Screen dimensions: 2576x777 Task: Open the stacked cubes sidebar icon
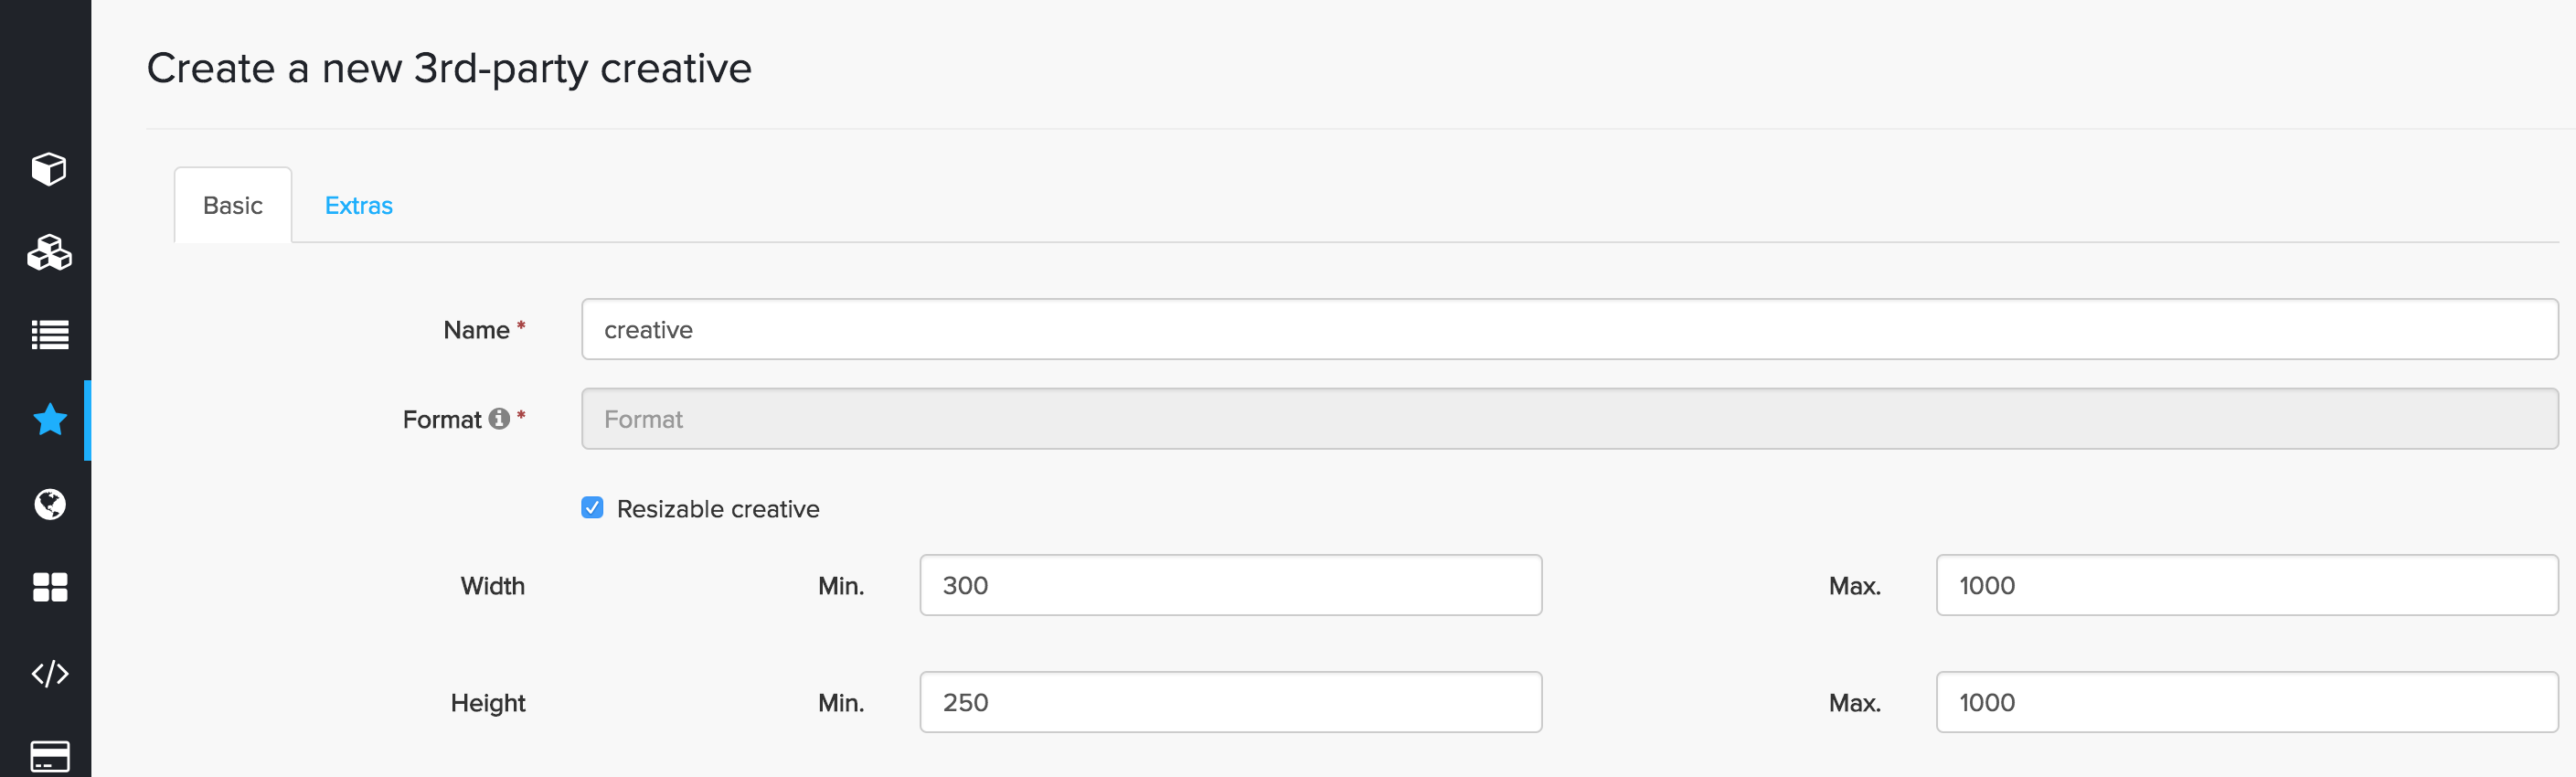[x=49, y=253]
